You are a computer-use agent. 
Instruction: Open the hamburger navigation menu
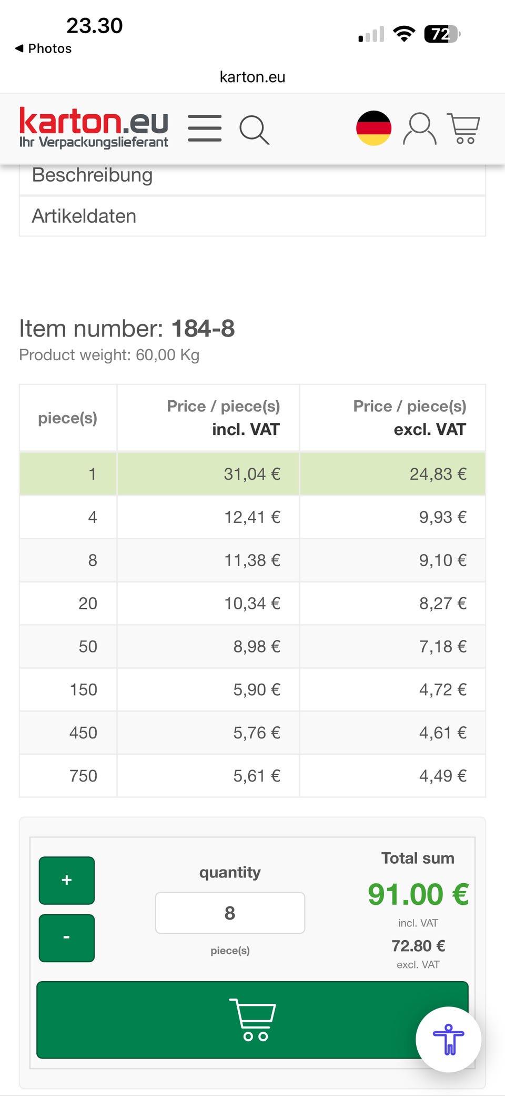pos(205,129)
